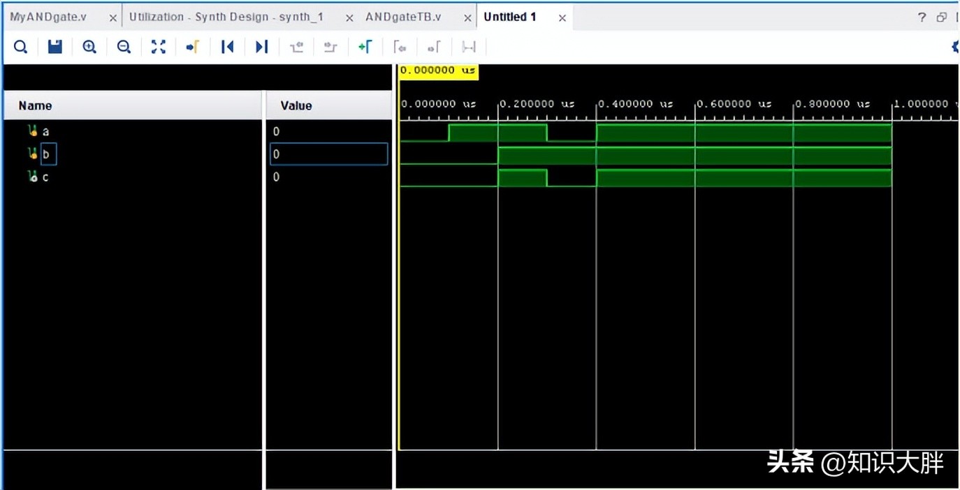Add a new marker to the waveform
This screenshot has width=960, height=490.
tap(364, 47)
